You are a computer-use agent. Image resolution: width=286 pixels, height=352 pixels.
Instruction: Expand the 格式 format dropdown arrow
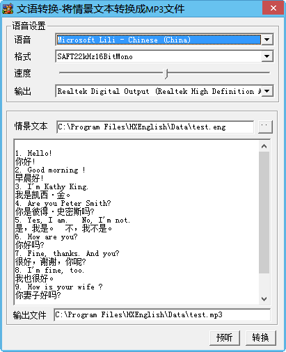[267, 56]
